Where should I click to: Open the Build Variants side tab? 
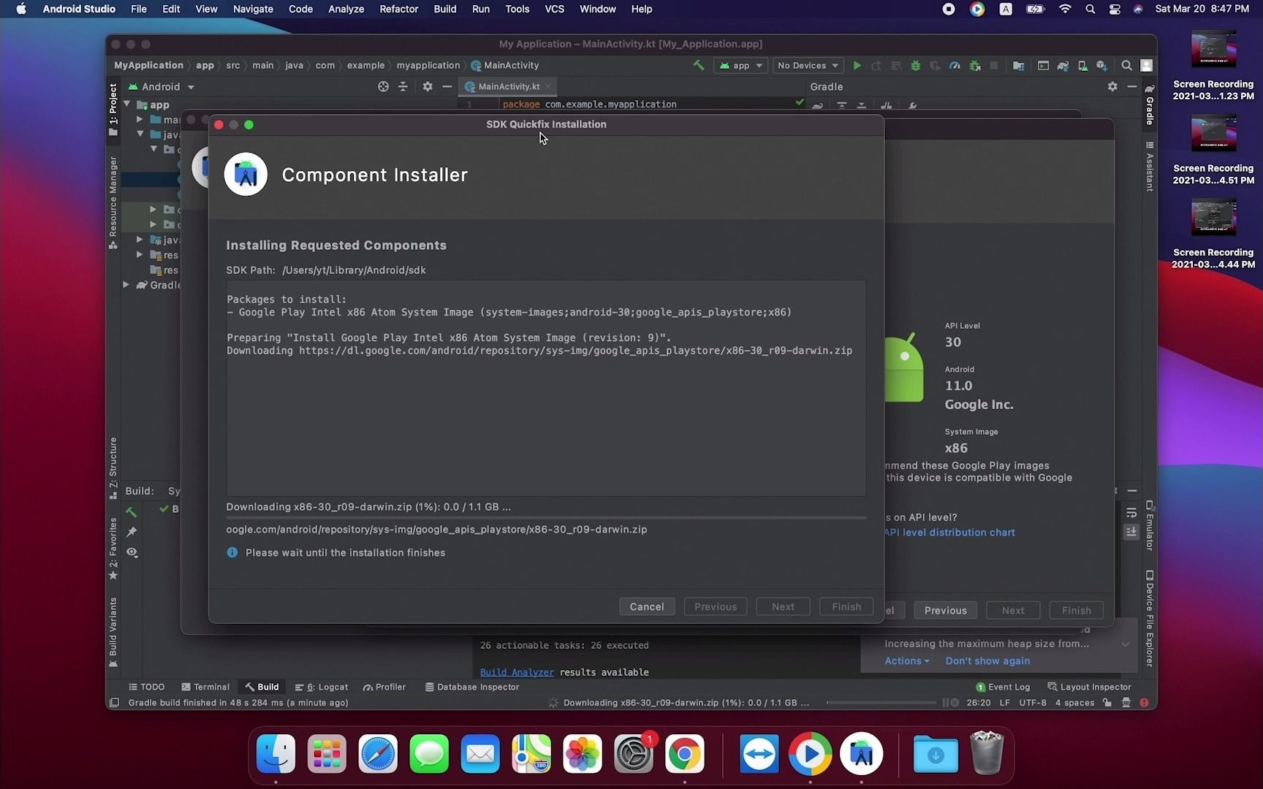coord(113,632)
